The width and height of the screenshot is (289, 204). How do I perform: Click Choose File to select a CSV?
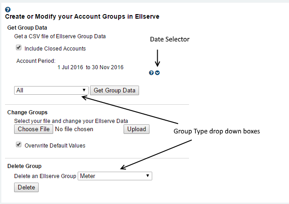(x=34, y=129)
